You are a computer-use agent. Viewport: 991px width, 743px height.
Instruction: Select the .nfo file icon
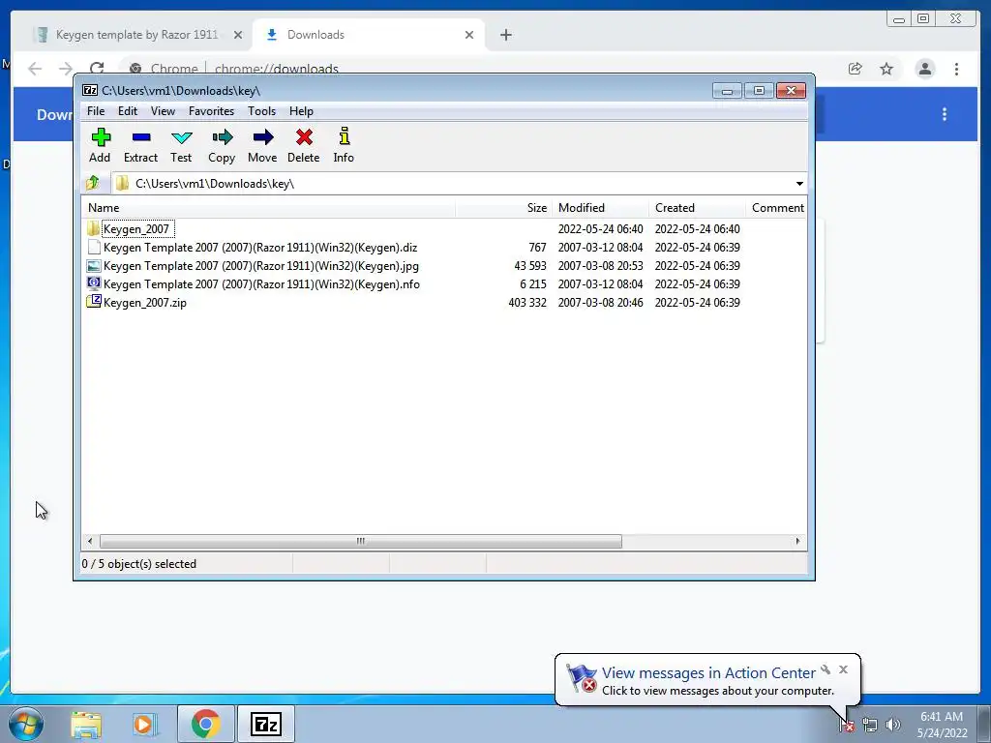click(x=94, y=283)
